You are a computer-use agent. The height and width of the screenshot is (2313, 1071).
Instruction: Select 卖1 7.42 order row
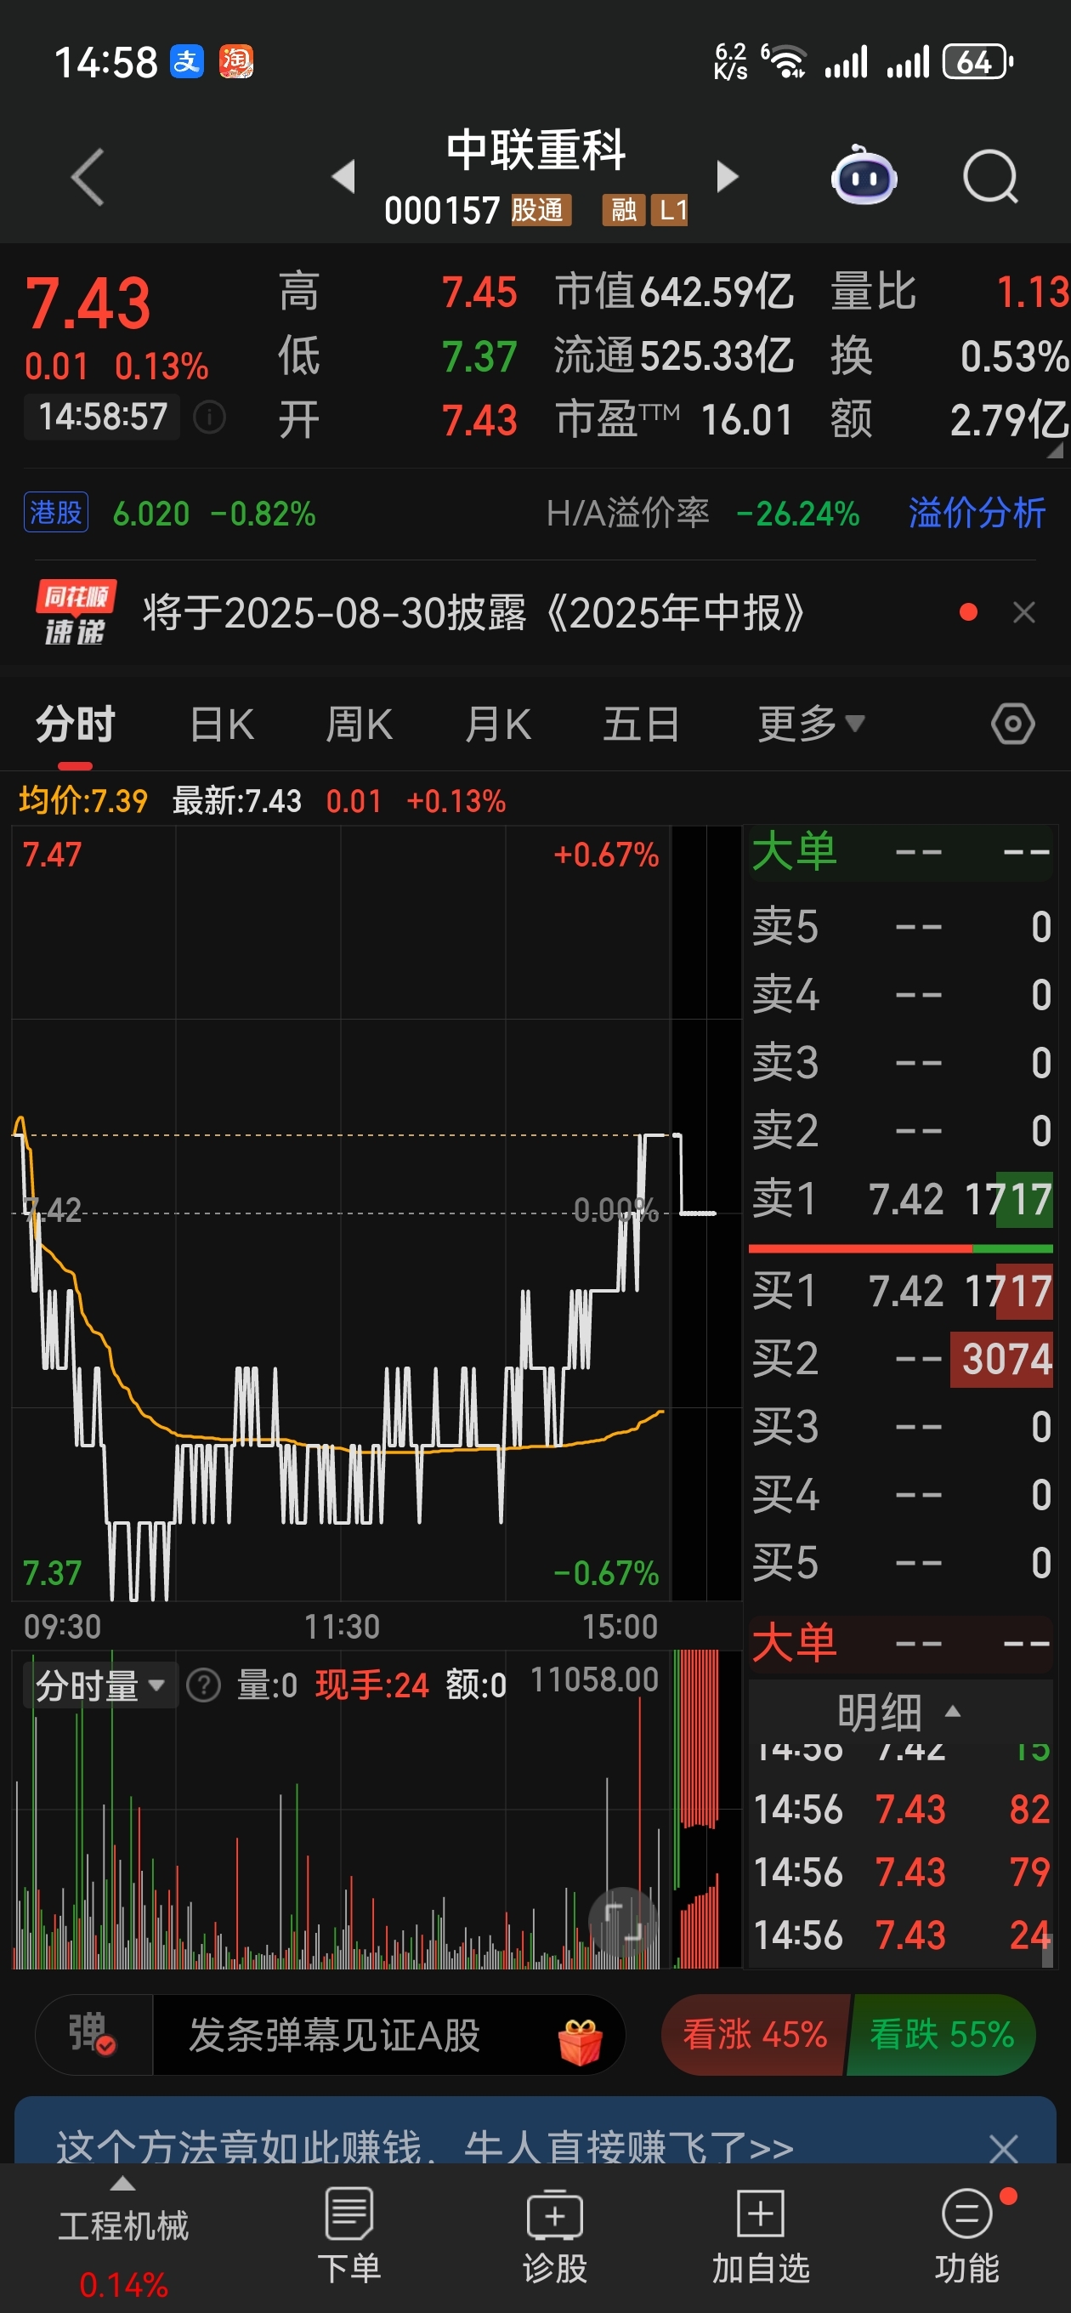900,1199
